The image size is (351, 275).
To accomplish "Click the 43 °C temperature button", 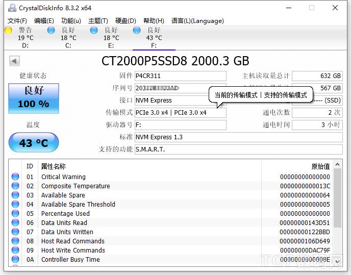I will click(34, 142).
